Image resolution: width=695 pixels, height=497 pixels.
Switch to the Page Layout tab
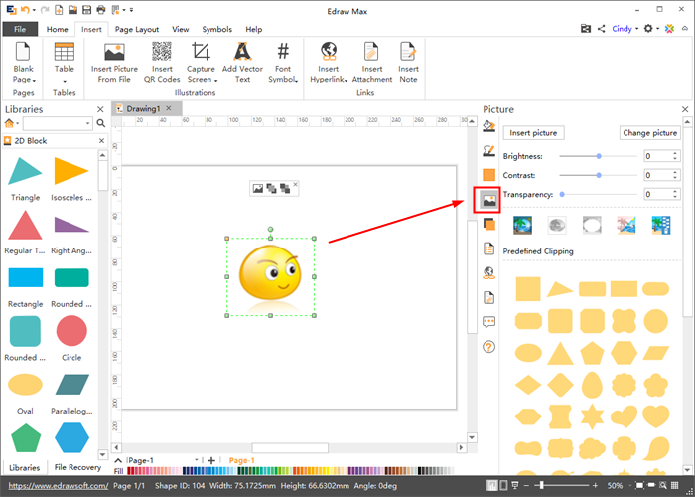pyautogui.click(x=136, y=30)
